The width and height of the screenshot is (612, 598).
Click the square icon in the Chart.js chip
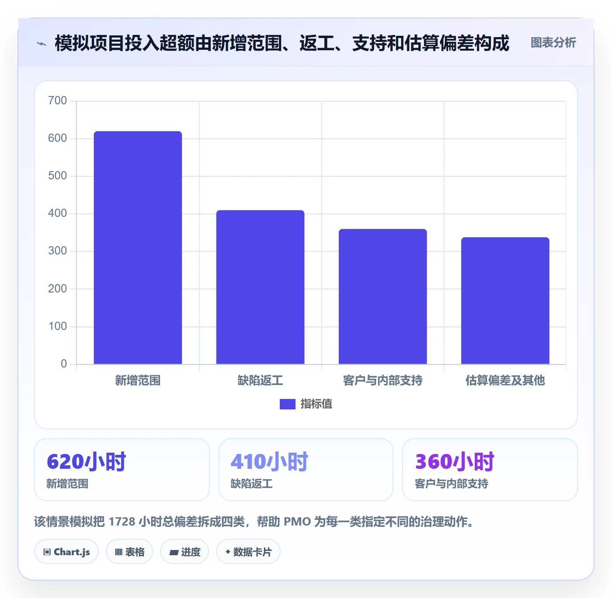[47, 552]
